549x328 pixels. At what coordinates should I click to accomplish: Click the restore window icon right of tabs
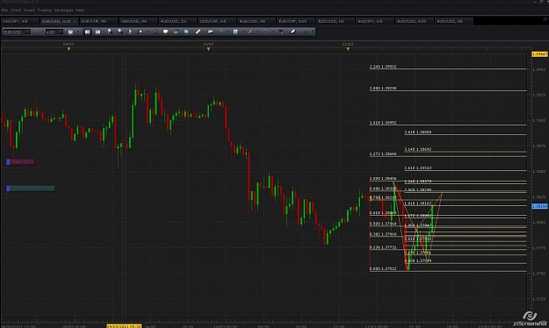click(545, 19)
